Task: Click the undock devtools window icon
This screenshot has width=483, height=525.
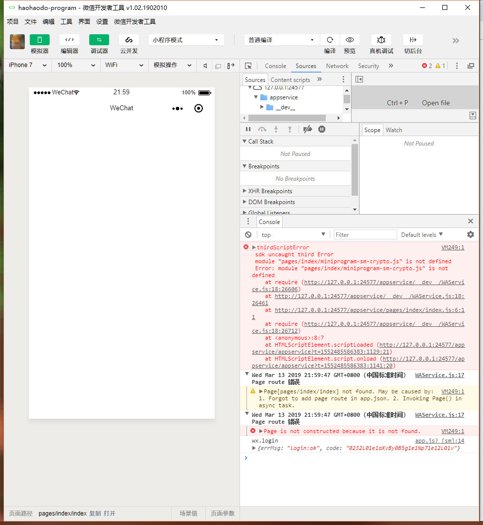Action: coord(471,66)
